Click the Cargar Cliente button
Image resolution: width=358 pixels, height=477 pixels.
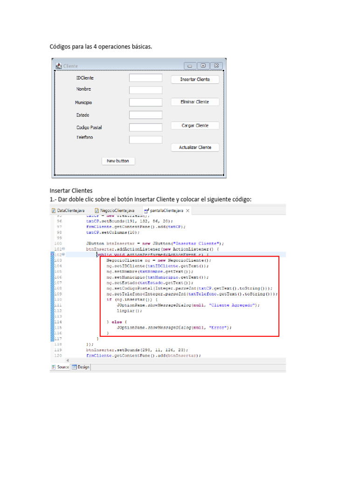coord(195,126)
